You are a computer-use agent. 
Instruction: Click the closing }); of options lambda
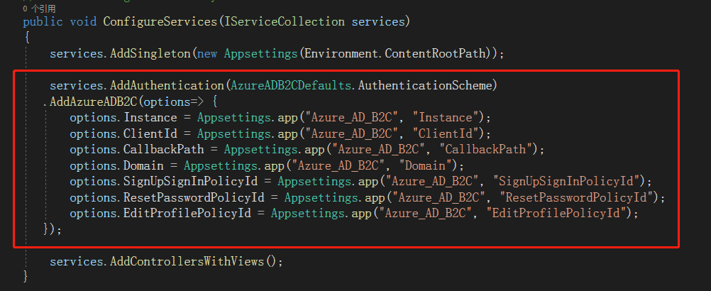click(x=52, y=230)
